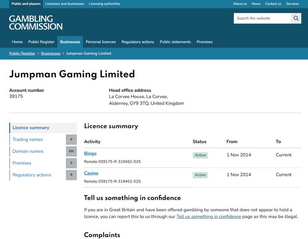Click the Active status badge for Bingo
The image size is (308, 239).
[x=200, y=155]
